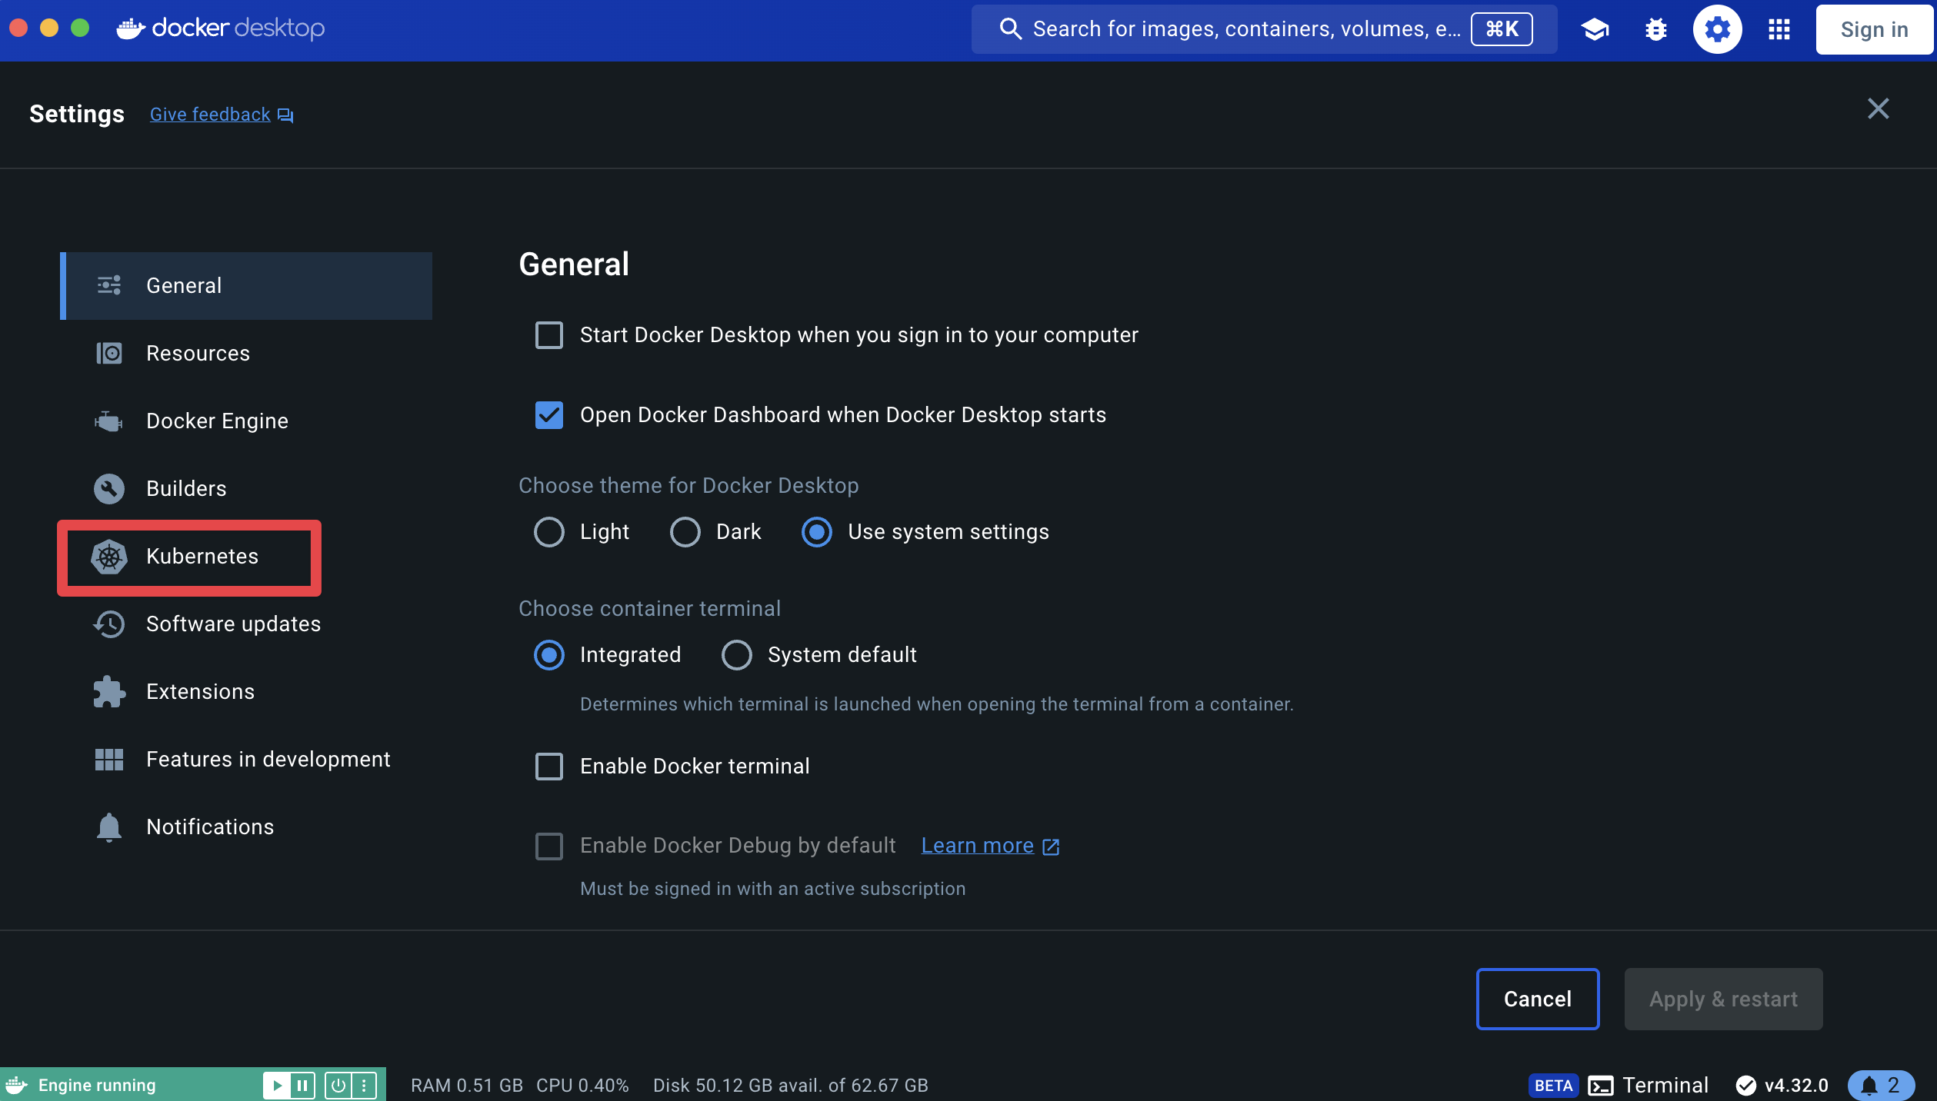This screenshot has width=1937, height=1101.
Task: Pause the Docker engine
Action: (x=302, y=1085)
